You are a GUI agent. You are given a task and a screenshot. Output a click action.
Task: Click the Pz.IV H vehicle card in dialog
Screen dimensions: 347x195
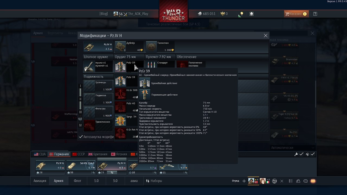[98, 47]
